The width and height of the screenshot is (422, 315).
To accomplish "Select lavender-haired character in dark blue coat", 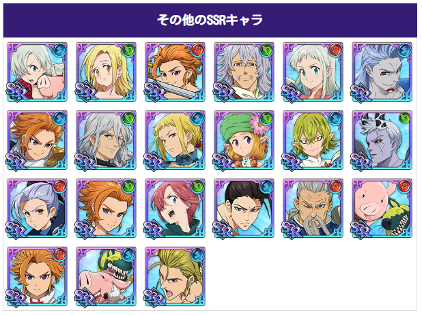I will coord(37,209).
